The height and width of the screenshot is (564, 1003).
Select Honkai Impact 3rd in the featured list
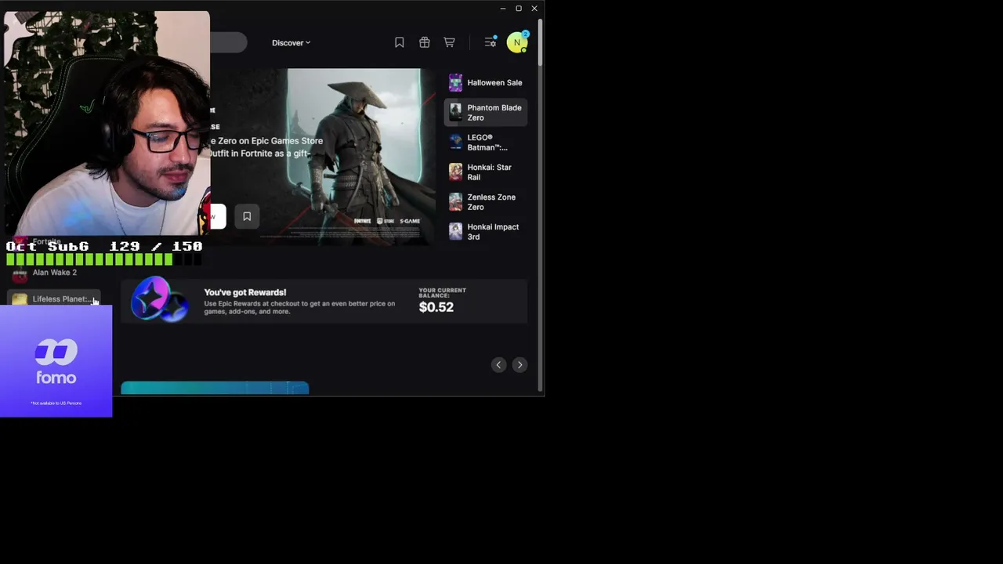click(486, 232)
